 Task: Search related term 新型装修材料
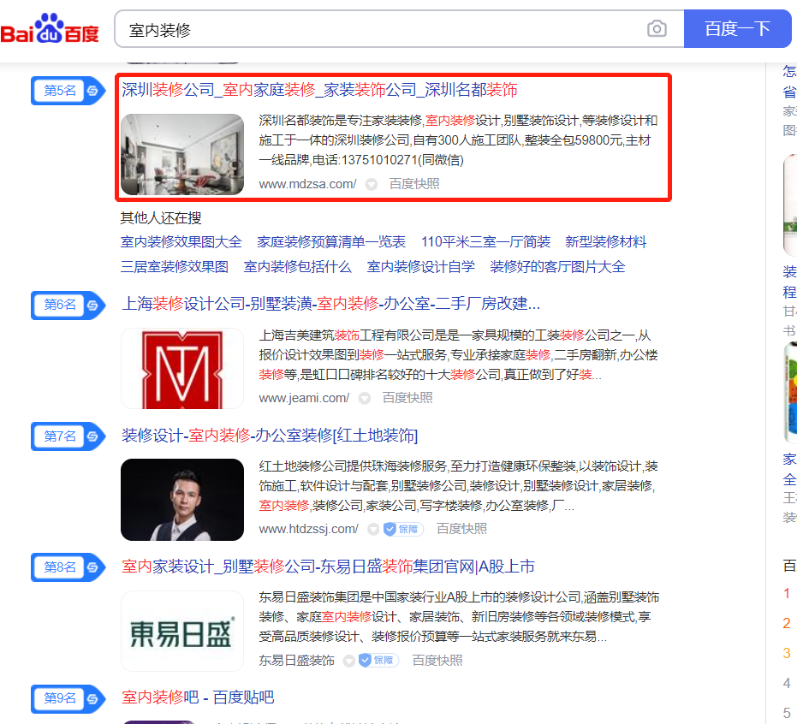[606, 242]
